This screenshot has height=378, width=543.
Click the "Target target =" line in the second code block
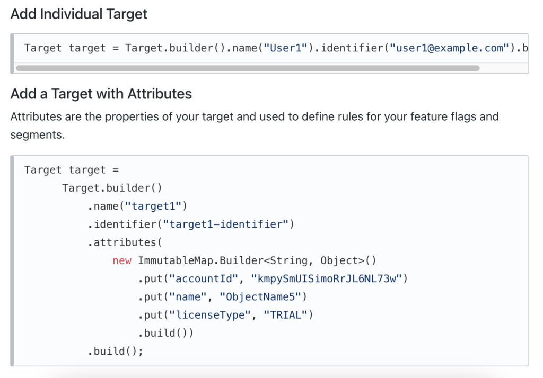[x=72, y=170]
